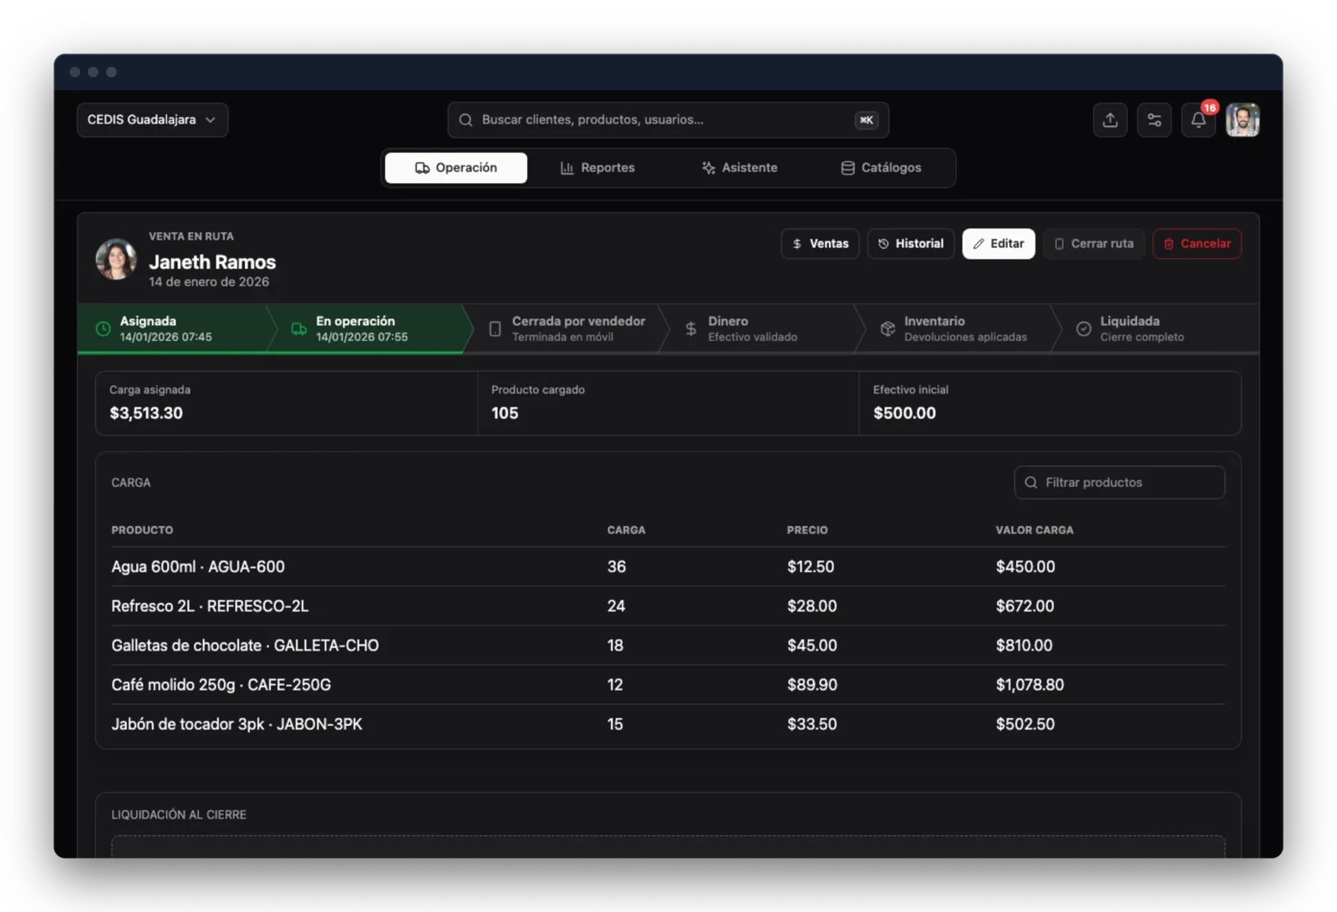Select the Refresco 2L · REFRESCO-2L row

tap(668, 606)
